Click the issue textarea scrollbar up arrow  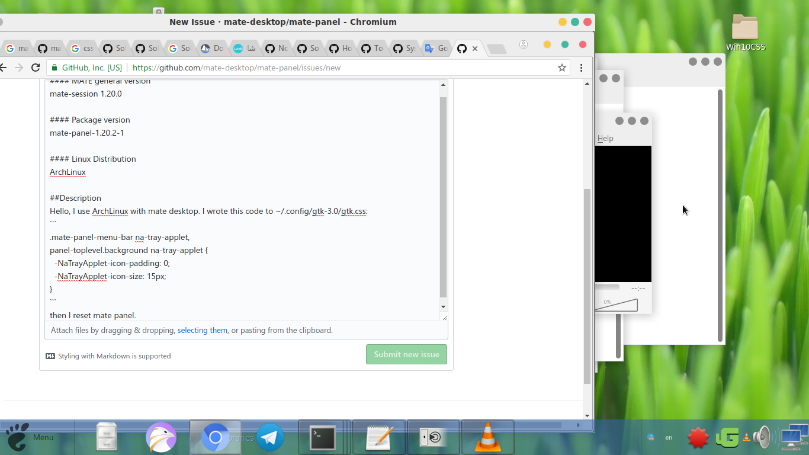coord(443,85)
